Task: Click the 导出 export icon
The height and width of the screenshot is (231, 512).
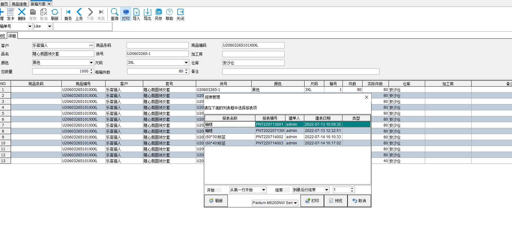Action: coord(148,14)
